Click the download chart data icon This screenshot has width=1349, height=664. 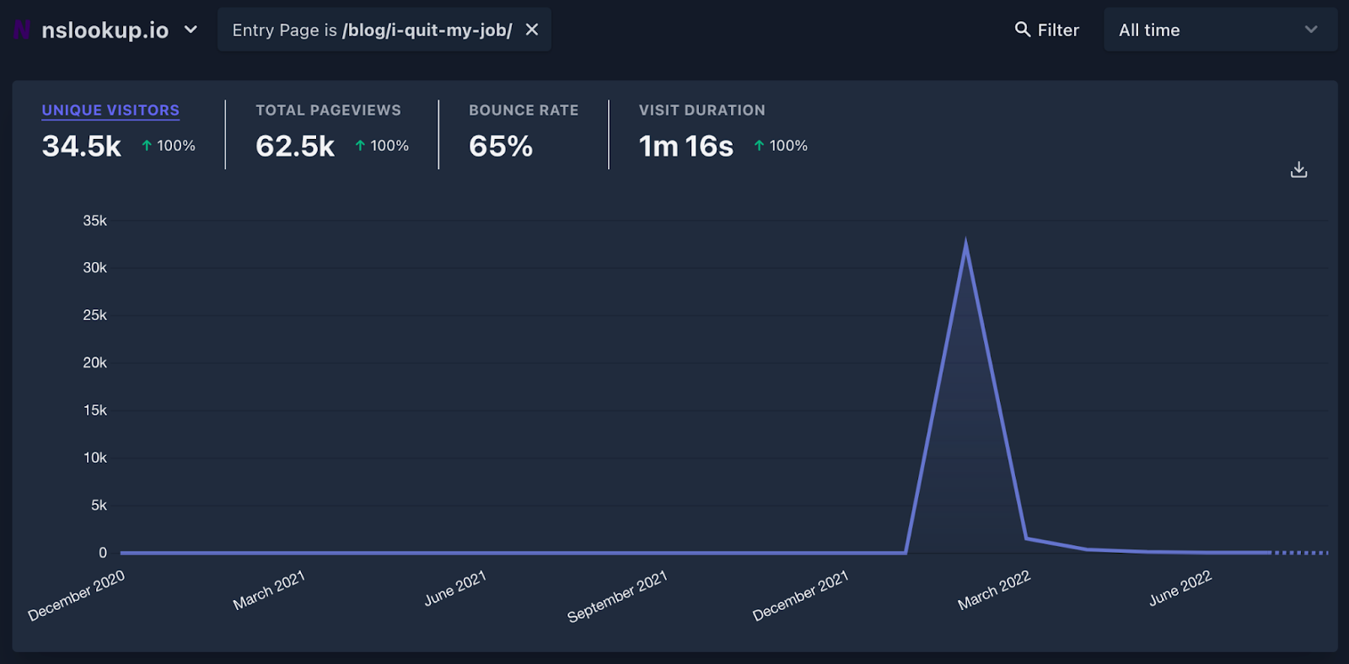click(x=1298, y=169)
